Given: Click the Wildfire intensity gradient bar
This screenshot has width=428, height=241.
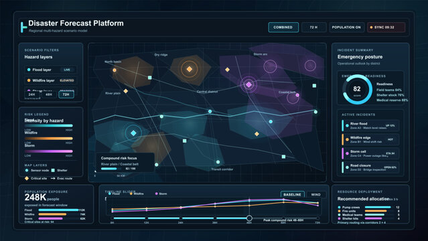Looking at the screenshot, I should point(49,139).
